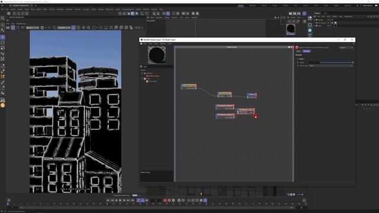Screen dimensions: 379x213
Task: Toggle the highlighted second button in RenderView toolbar
Action: [13, 28]
